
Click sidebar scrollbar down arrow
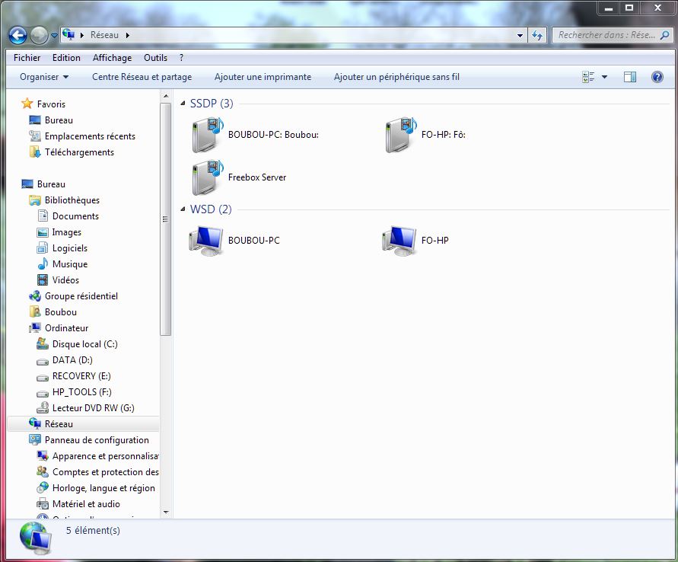click(x=166, y=513)
